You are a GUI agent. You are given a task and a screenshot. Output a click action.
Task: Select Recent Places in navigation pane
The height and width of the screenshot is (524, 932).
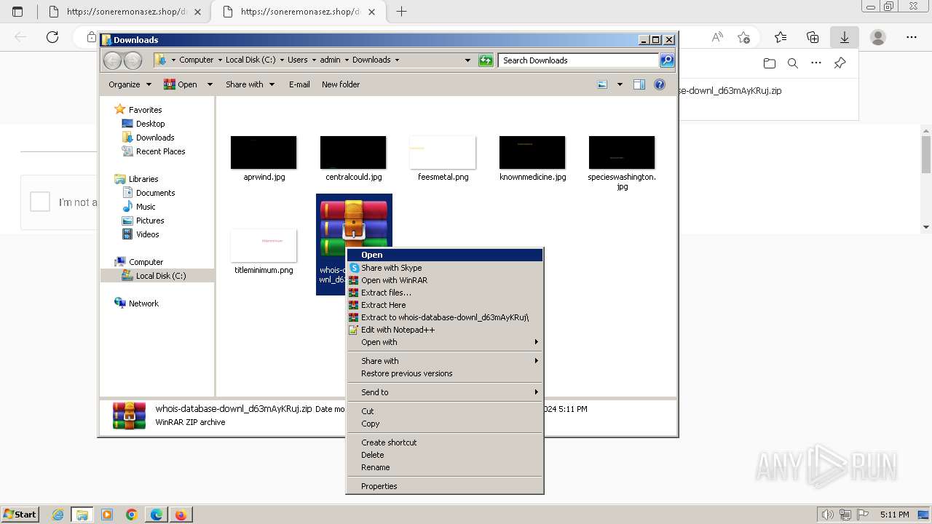pyautogui.click(x=160, y=151)
